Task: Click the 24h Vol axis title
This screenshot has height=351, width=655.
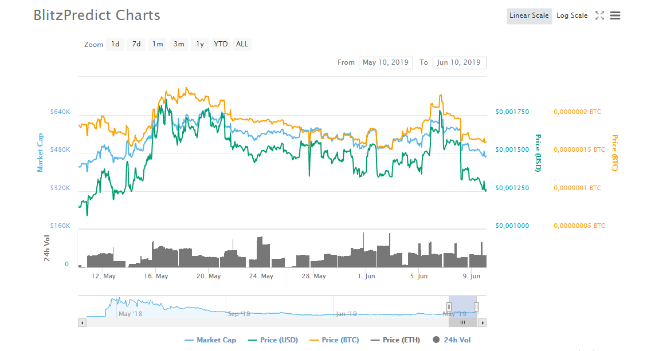Action: tap(47, 249)
